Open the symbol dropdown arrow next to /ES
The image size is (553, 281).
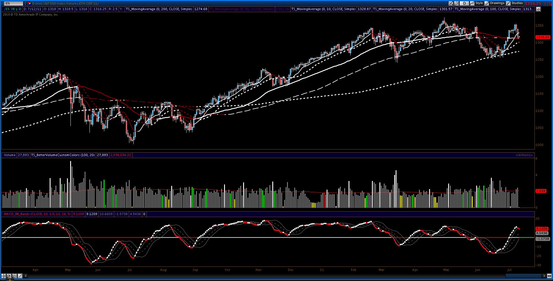[x=25, y=3]
